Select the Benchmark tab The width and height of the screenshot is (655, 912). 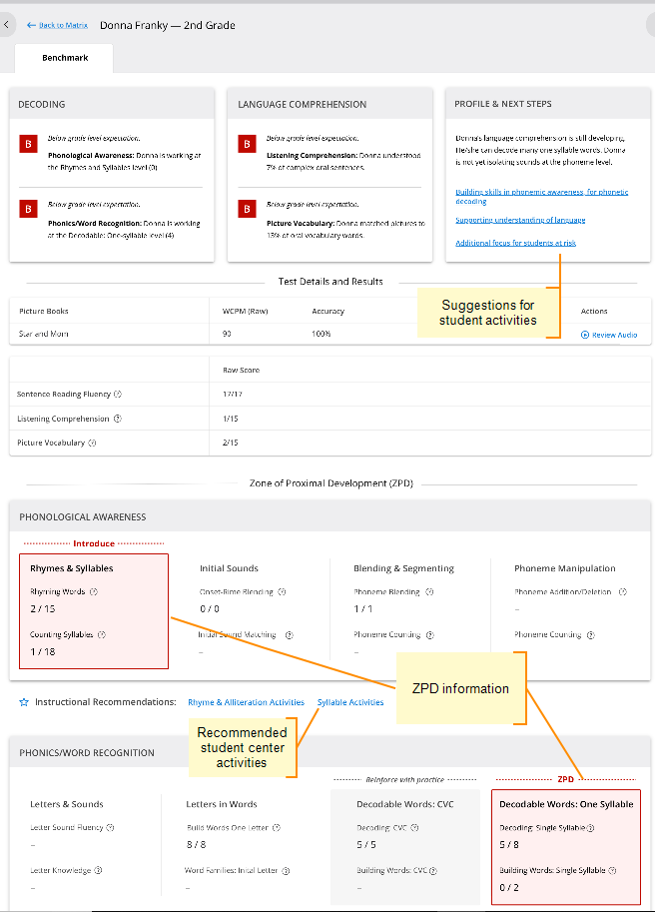(x=65, y=58)
